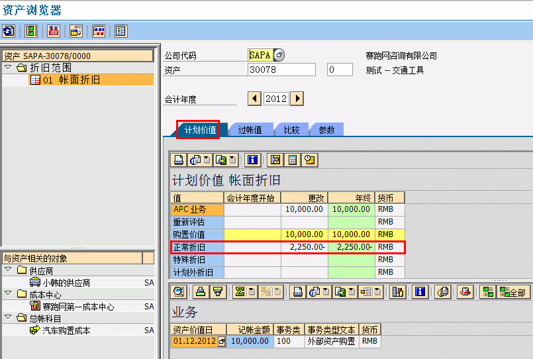
Task: Click the asset sub-number field 0
Action: (340, 70)
